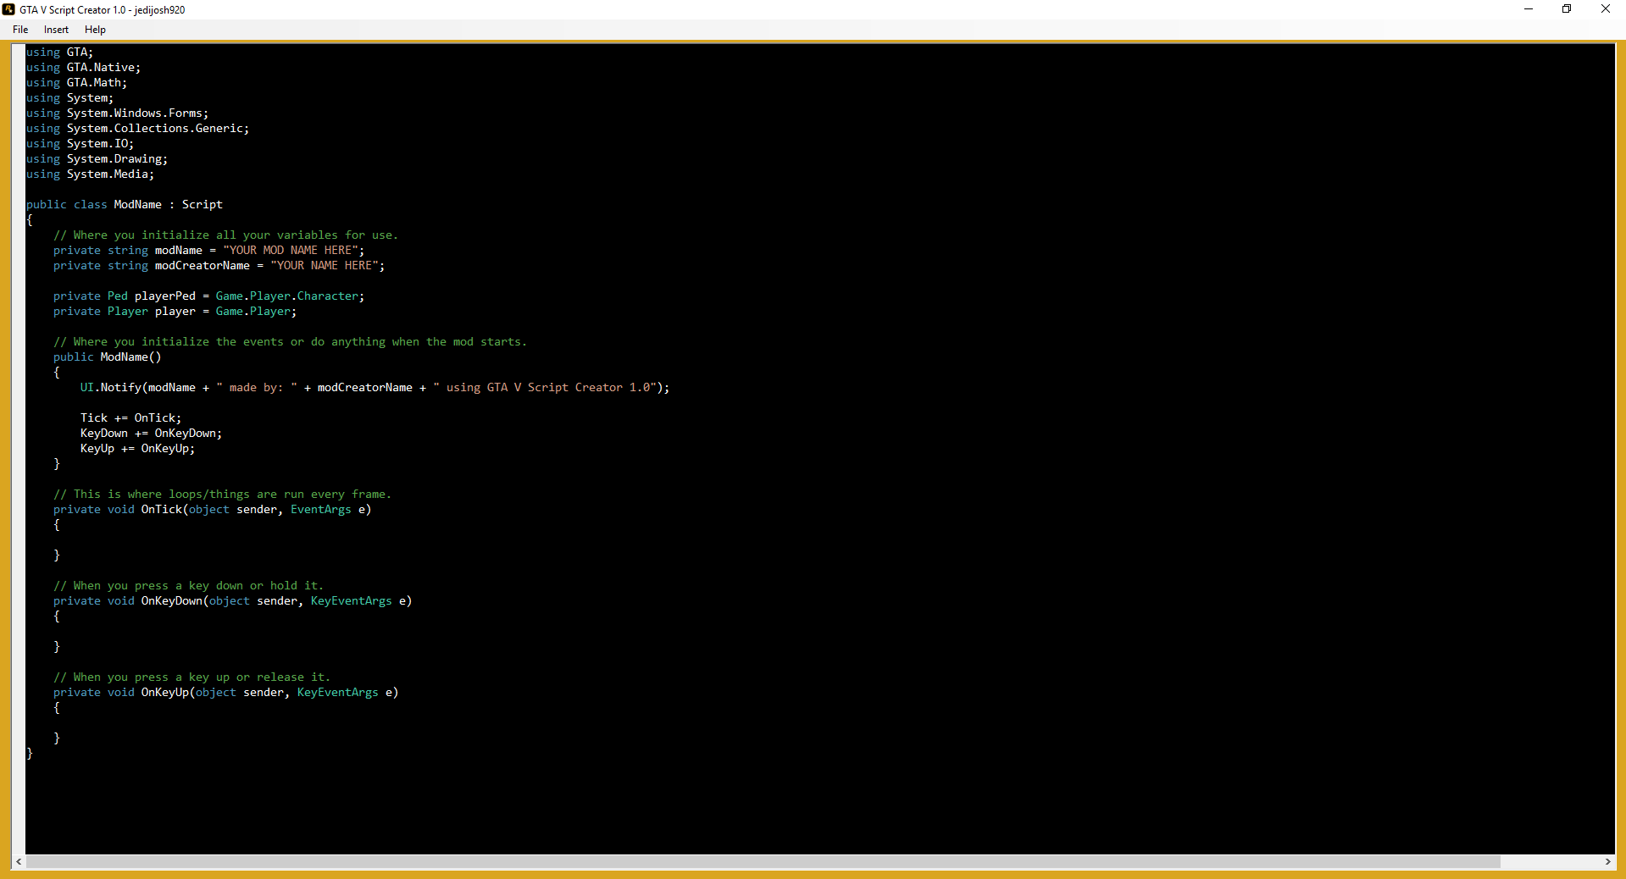Viewport: 1626px width, 879px height.
Task: Click ModName in the class declaration
Action: point(137,205)
